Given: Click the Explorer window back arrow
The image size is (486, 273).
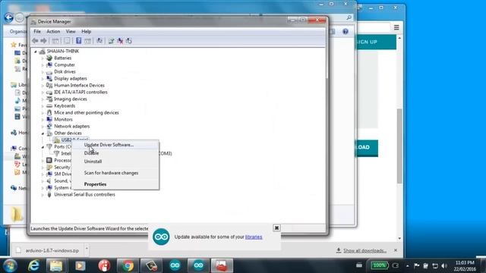Looking at the screenshot, I should (8, 17).
